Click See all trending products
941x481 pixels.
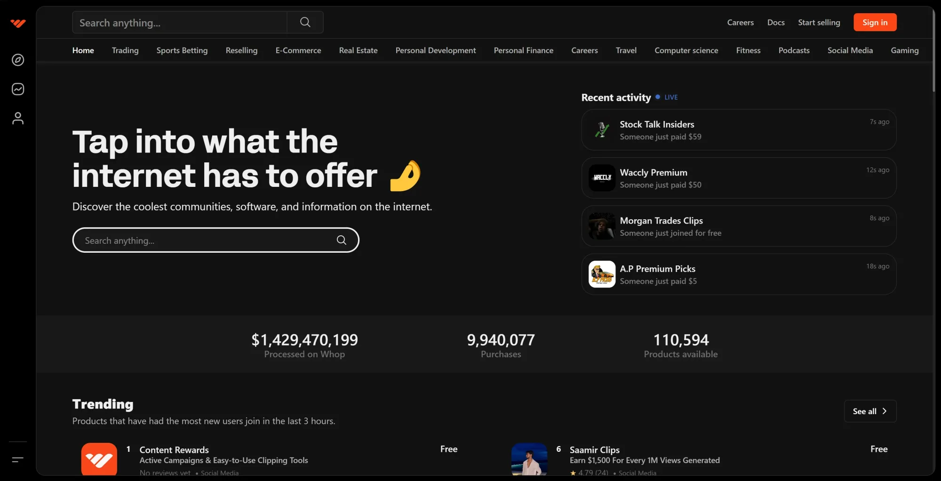pyautogui.click(x=870, y=411)
